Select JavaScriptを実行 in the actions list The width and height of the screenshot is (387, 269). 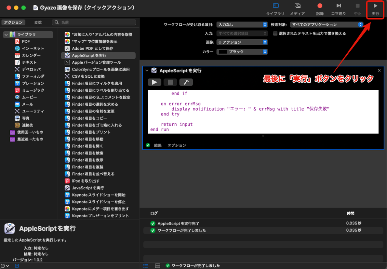(88, 188)
